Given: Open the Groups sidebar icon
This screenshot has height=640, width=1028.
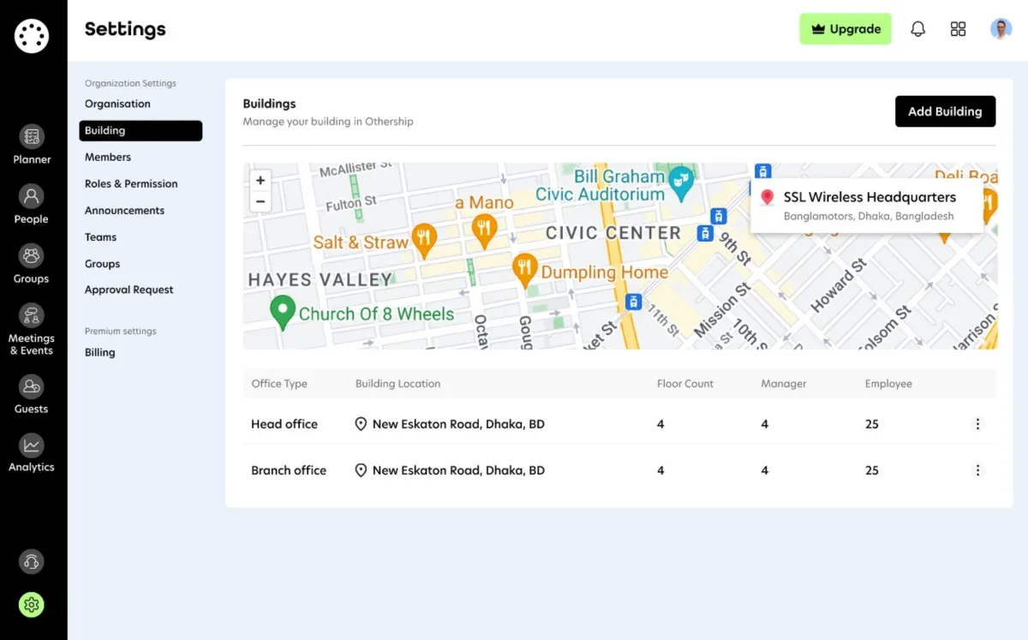Looking at the screenshot, I should click(32, 255).
